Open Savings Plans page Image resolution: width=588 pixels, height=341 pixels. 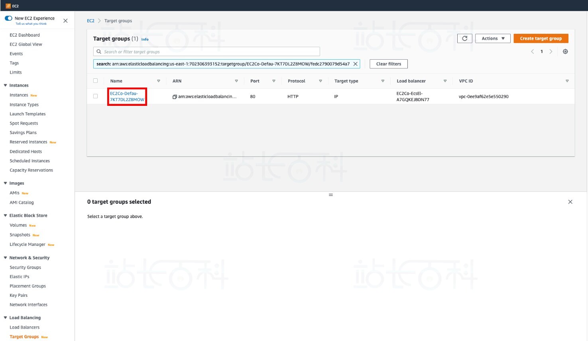tap(23, 133)
